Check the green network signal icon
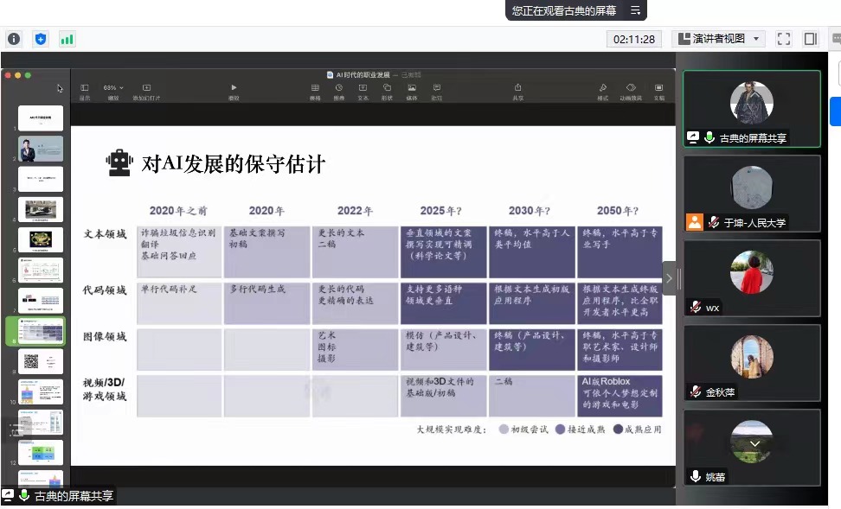 coord(67,39)
